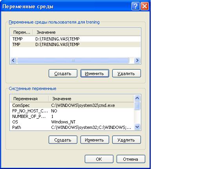Select the TEMP user variable row
Viewport: 201px width, 169px height.
point(75,39)
